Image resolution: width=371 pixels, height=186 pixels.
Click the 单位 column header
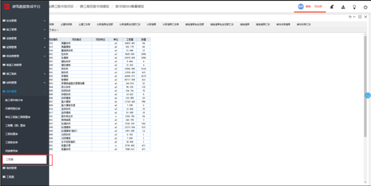click(x=116, y=39)
